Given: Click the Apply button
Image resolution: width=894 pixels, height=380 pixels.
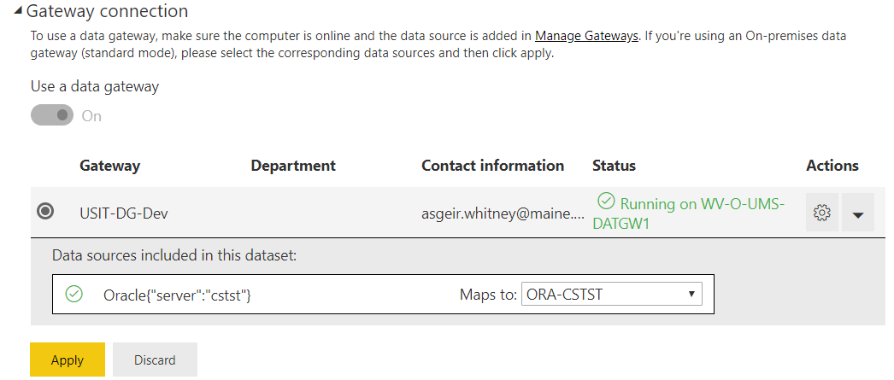Looking at the screenshot, I should (68, 360).
